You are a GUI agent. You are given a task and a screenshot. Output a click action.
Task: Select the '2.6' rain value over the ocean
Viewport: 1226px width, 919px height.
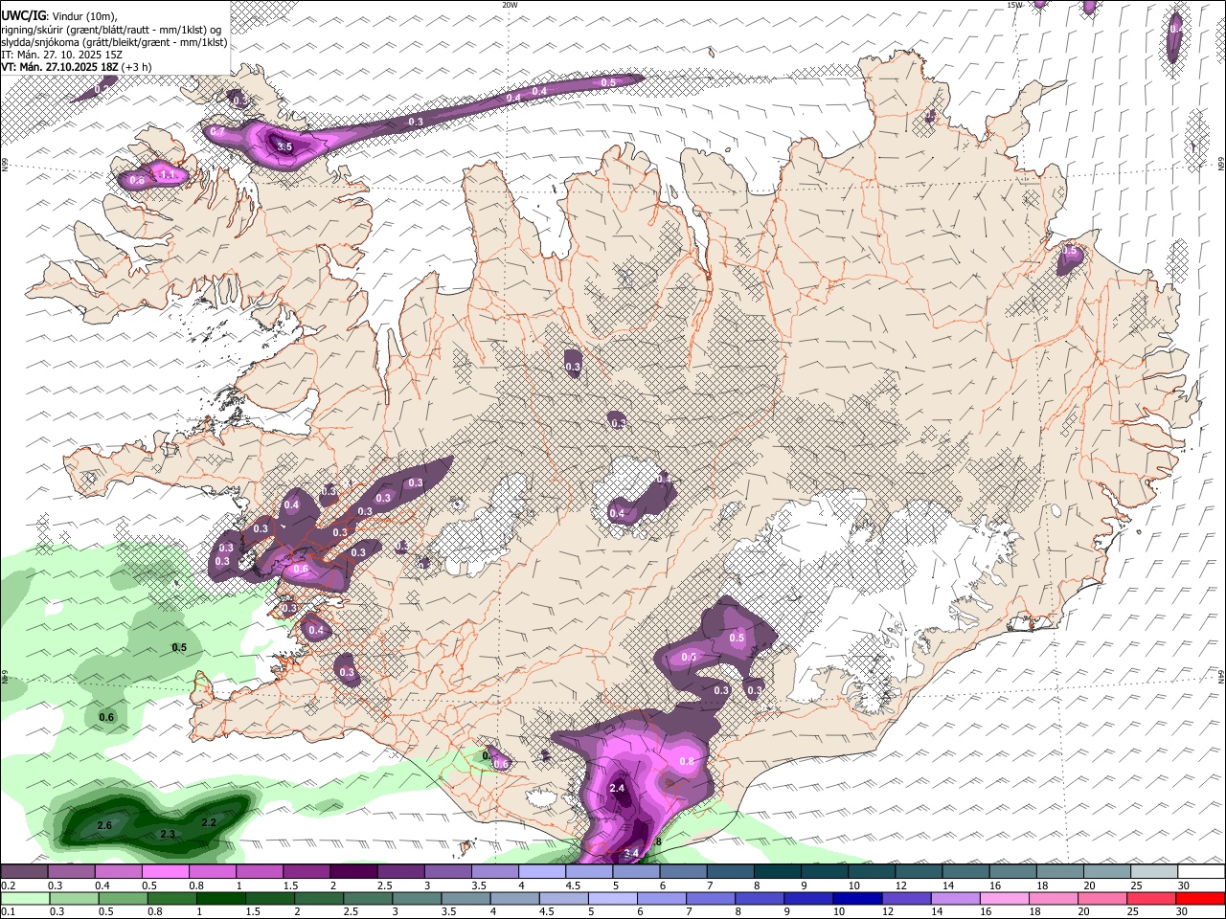pos(105,825)
